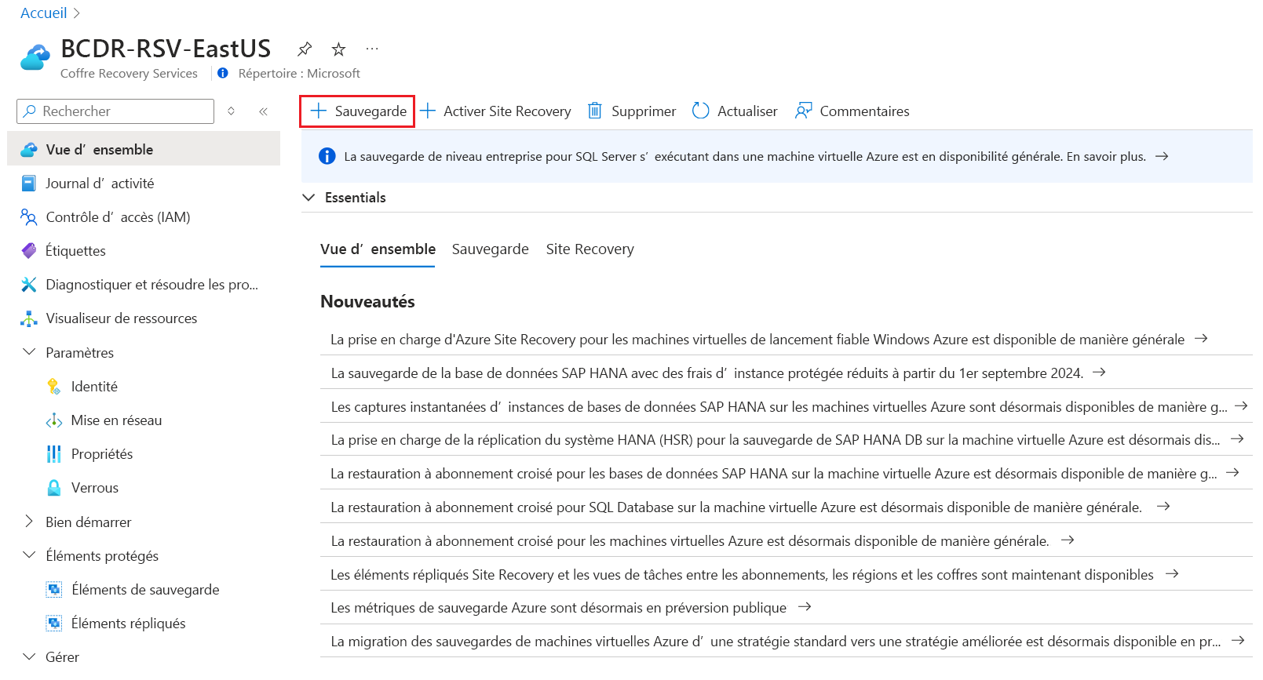Click the Commentaires feedback icon

tap(803, 111)
